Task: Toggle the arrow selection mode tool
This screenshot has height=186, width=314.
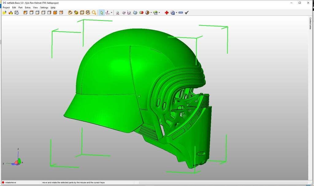Action: click(x=101, y=13)
